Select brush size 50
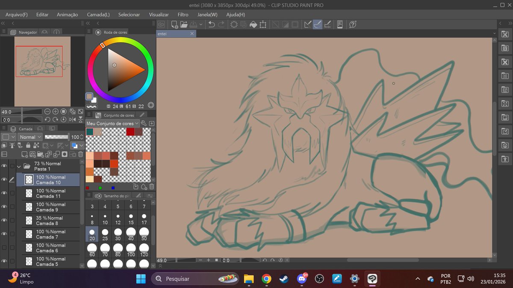513x288 pixels. click(144, 234)
